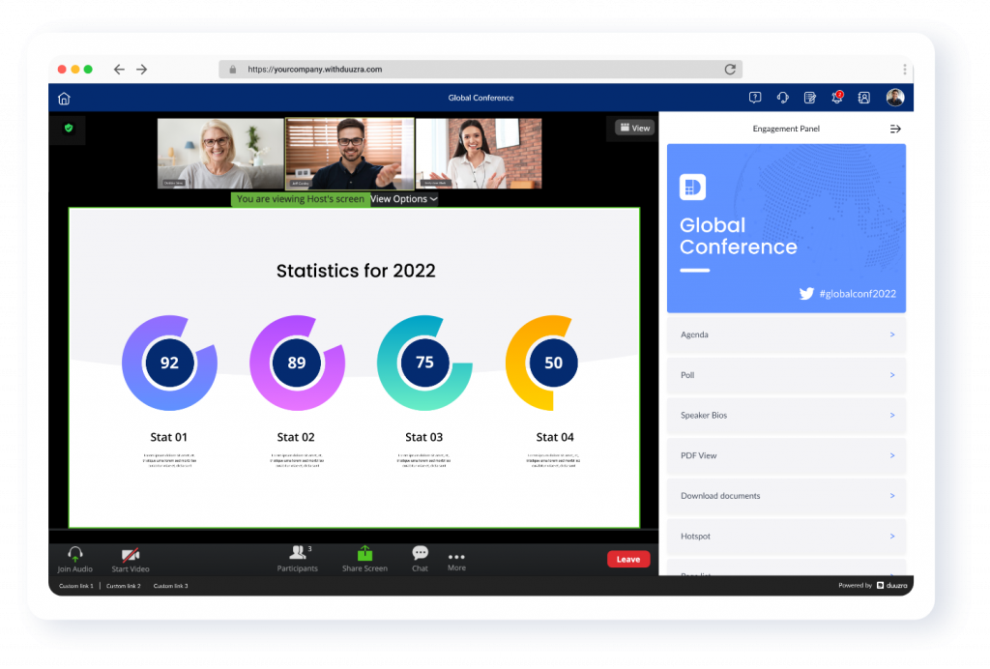Click Custom link 2 in footer

(124, 586)
